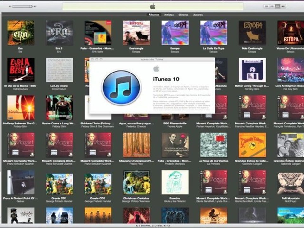The width and height of the screenshot is (304, 228).
Task: Select the La Ley Innata album cover
Action: pyautogui.click(x=59, y=70)
